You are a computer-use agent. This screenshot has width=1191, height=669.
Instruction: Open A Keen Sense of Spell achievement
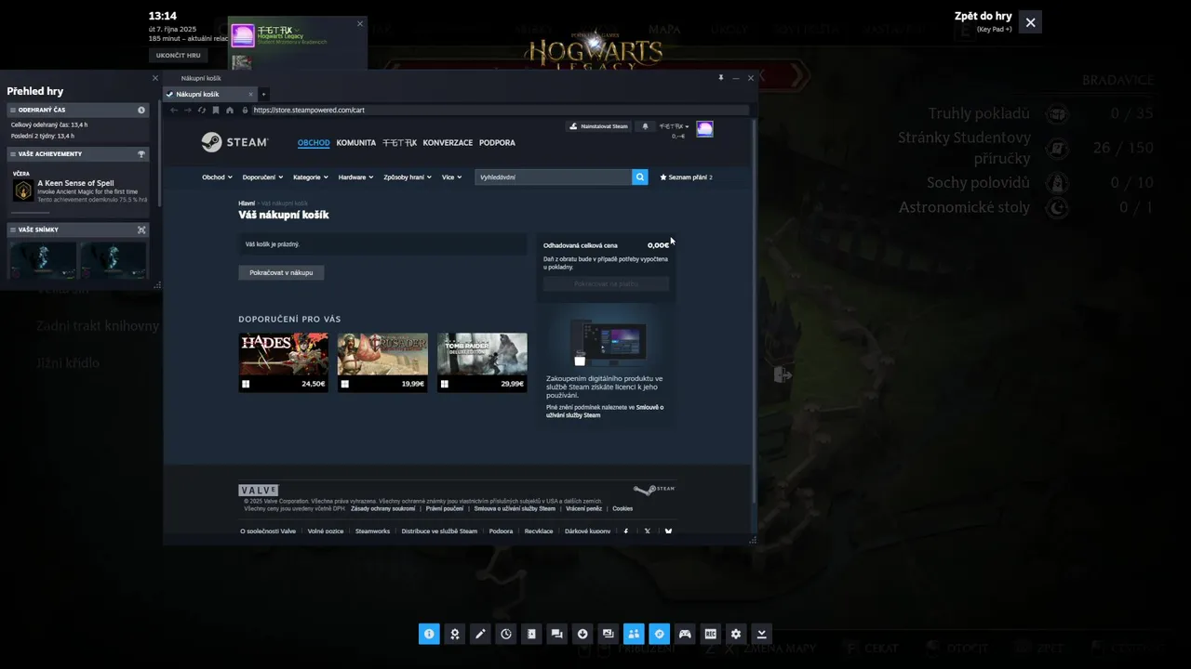(79, 190)
